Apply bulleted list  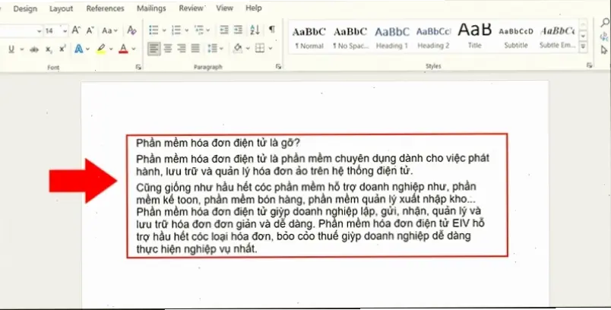click(154, 30)
